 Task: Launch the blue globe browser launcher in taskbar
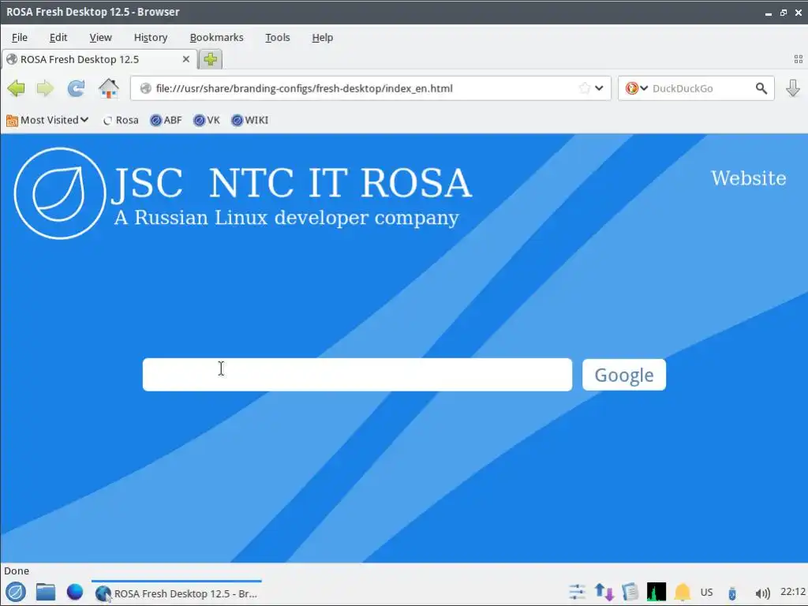(75, 592)
